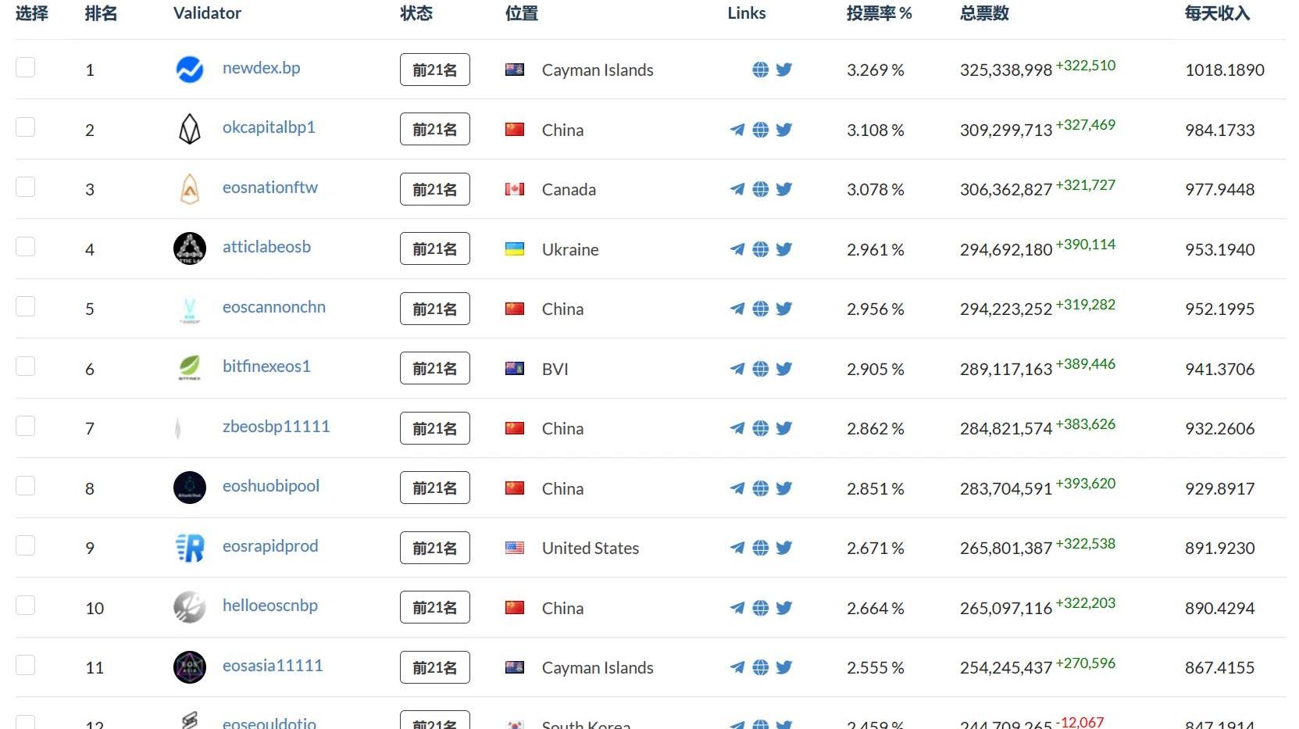Open the zbeosbp11111 validator link

coord(276,427)
